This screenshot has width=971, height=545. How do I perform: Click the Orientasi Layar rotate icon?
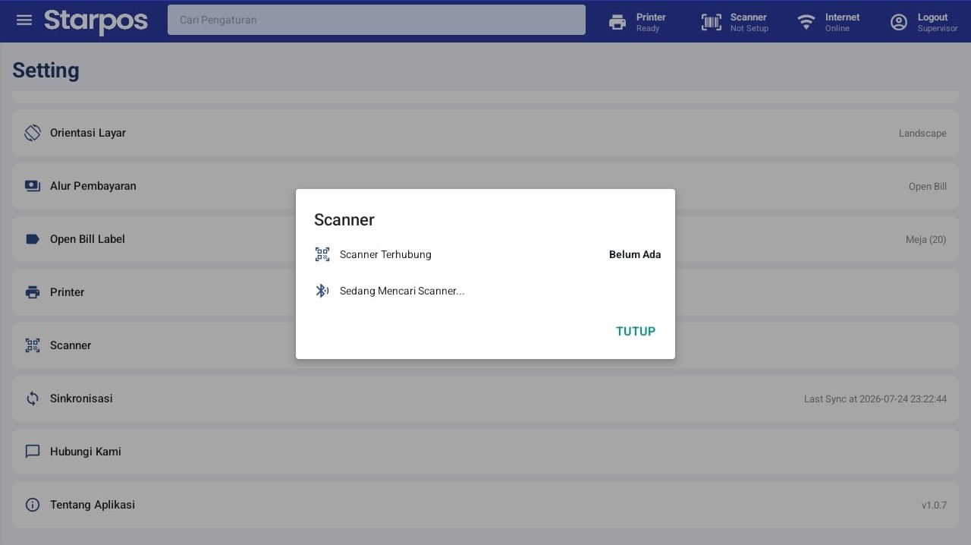[33, 133]
